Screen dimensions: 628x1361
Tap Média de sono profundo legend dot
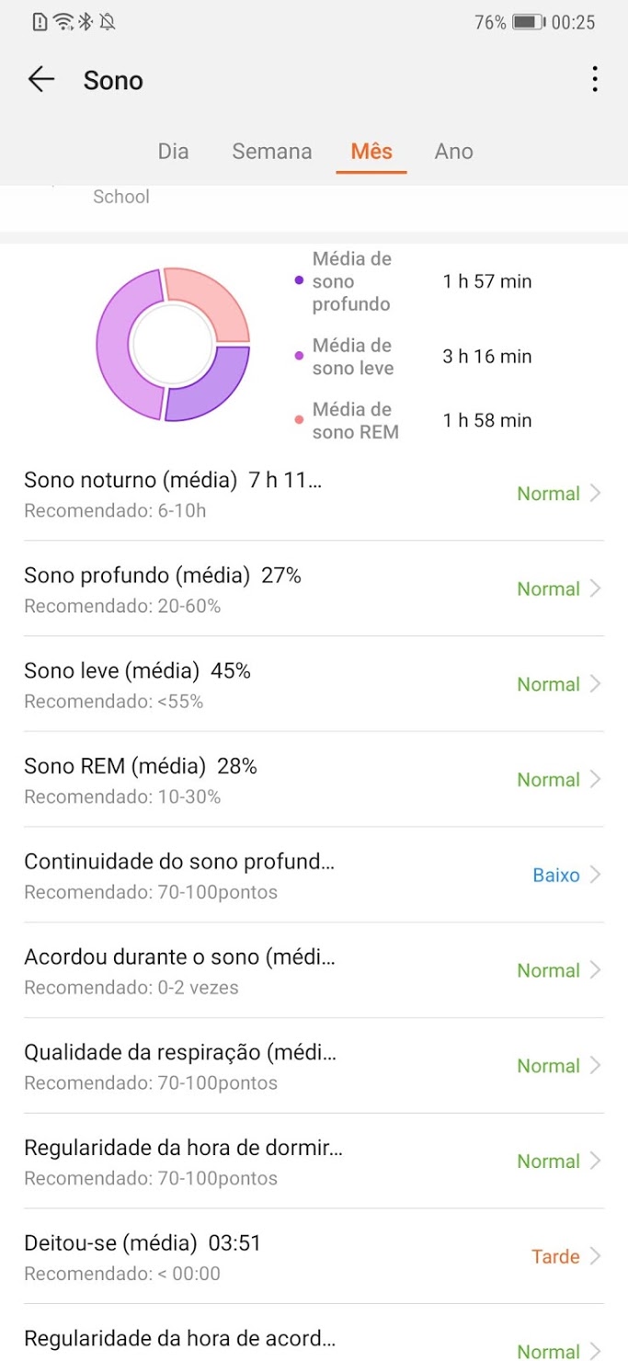pos(299,280)
